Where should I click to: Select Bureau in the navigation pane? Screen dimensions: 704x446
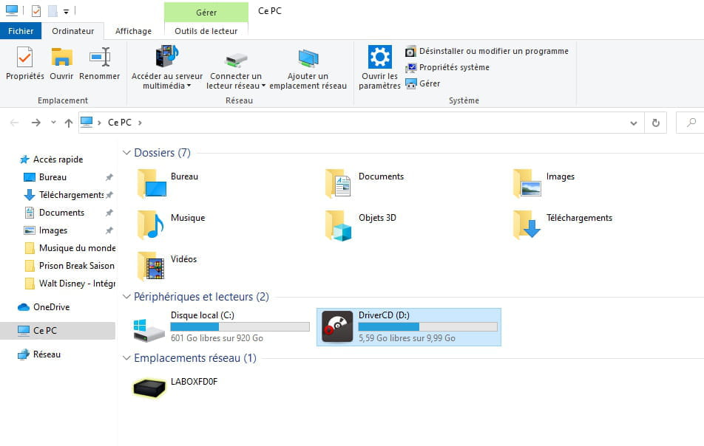(53, 177)
